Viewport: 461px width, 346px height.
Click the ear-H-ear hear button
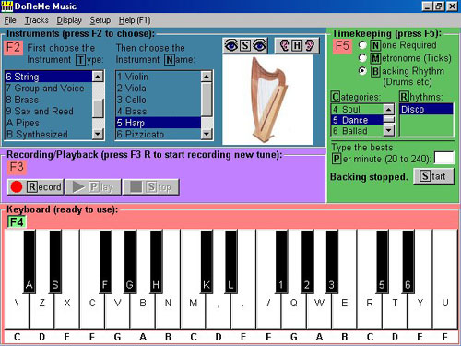coord(297,45)
